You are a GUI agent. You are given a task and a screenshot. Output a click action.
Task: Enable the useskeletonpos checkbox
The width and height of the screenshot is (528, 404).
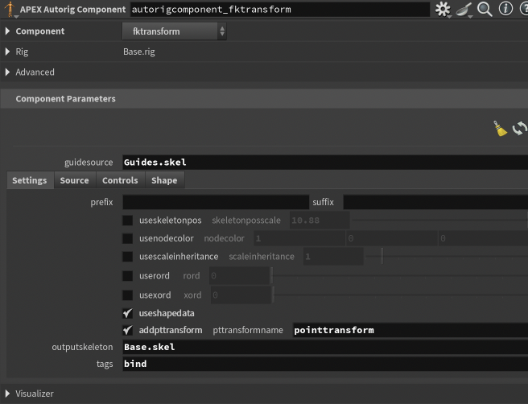128,221
